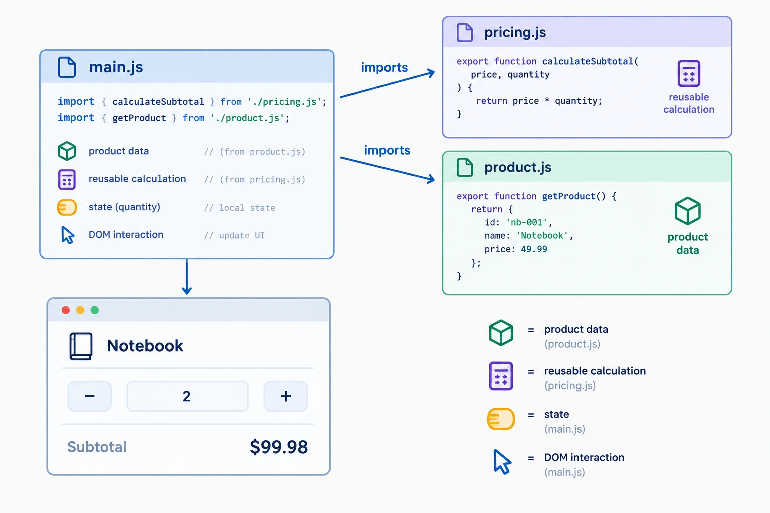The image size is (770, 513).
Task: Click the green cube icon in the legend
Action: (501, 333)
